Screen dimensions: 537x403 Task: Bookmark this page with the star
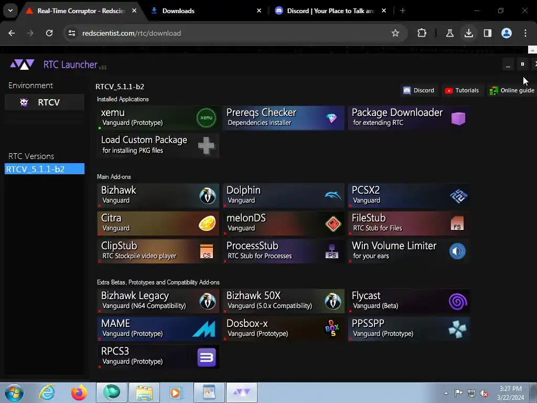(x=395, y=33)
